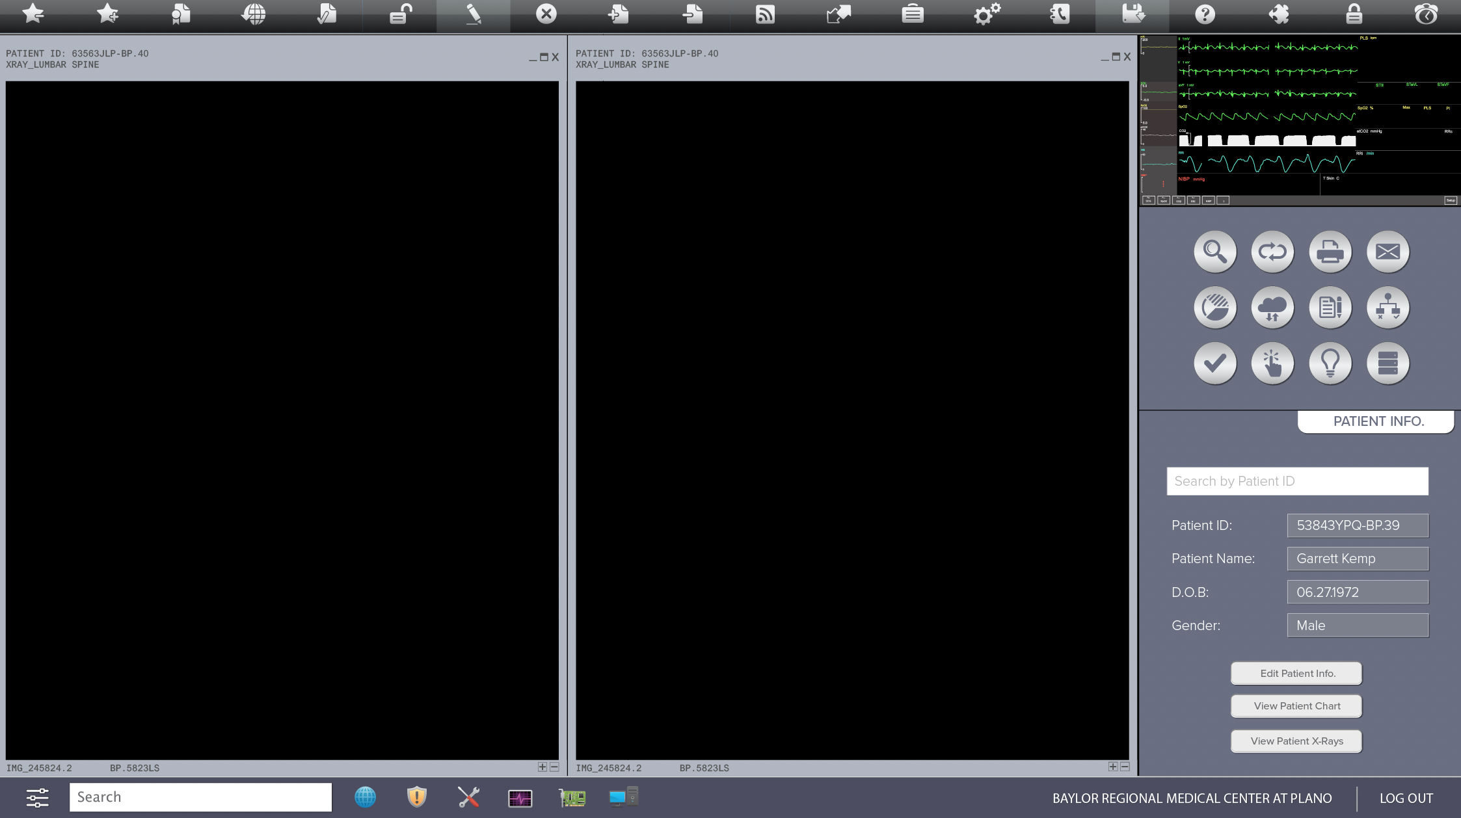1461x818 pixels.
Task: Click the RSS feed toolbar icon
Action: (765, 14)
